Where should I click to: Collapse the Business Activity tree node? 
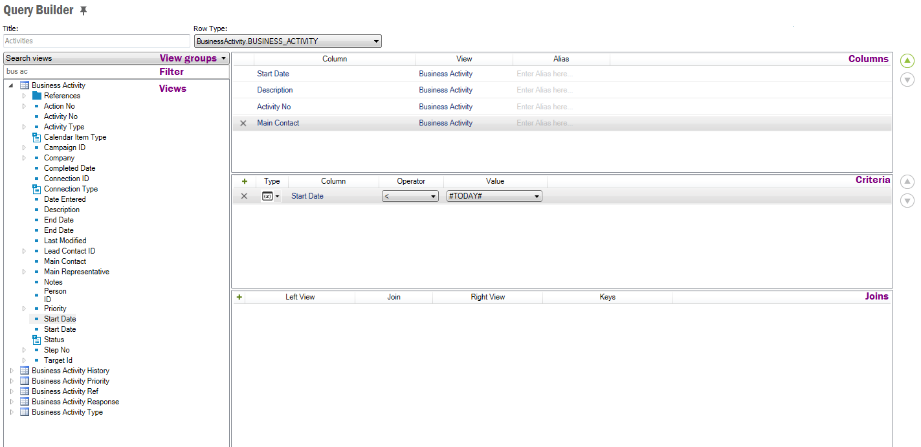tap(12, 85)
